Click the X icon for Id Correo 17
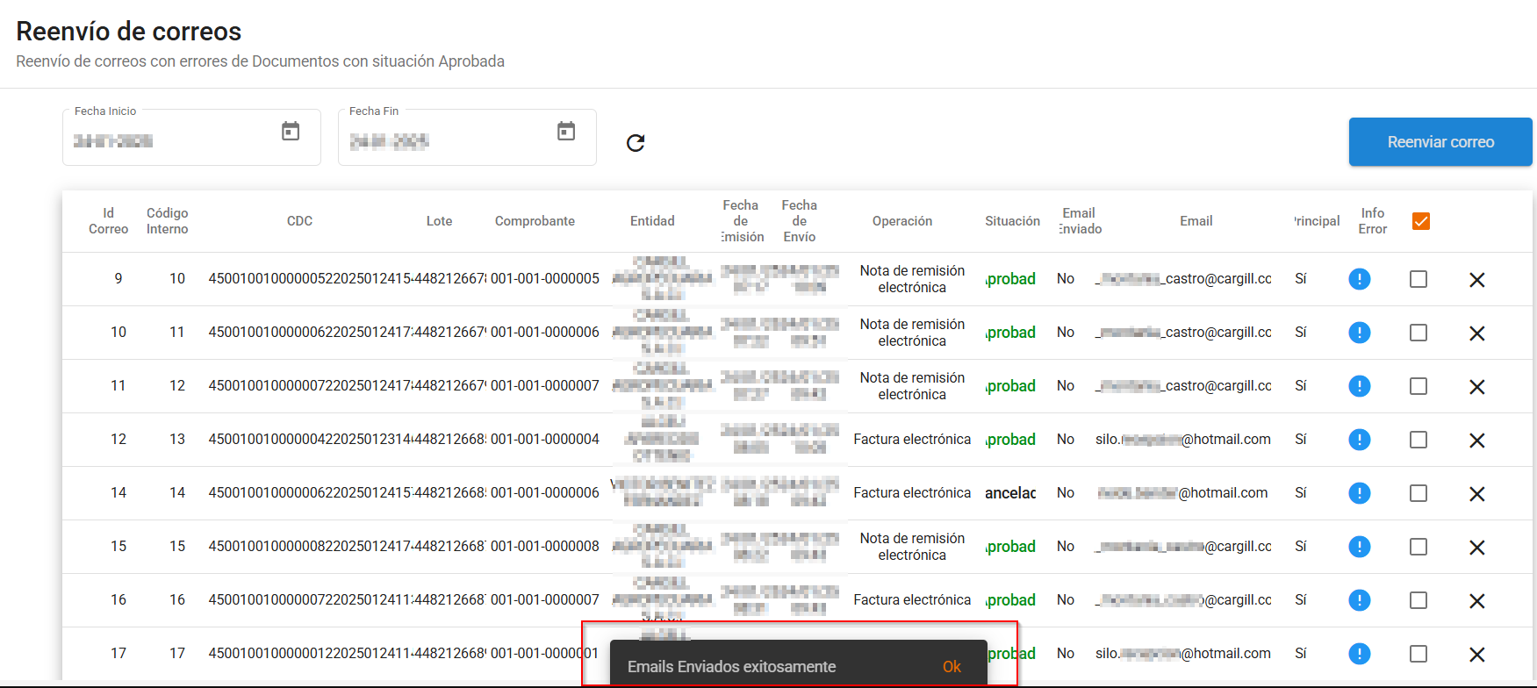Viewport: 1537px width, 688px height. [x=1477, y=655]
